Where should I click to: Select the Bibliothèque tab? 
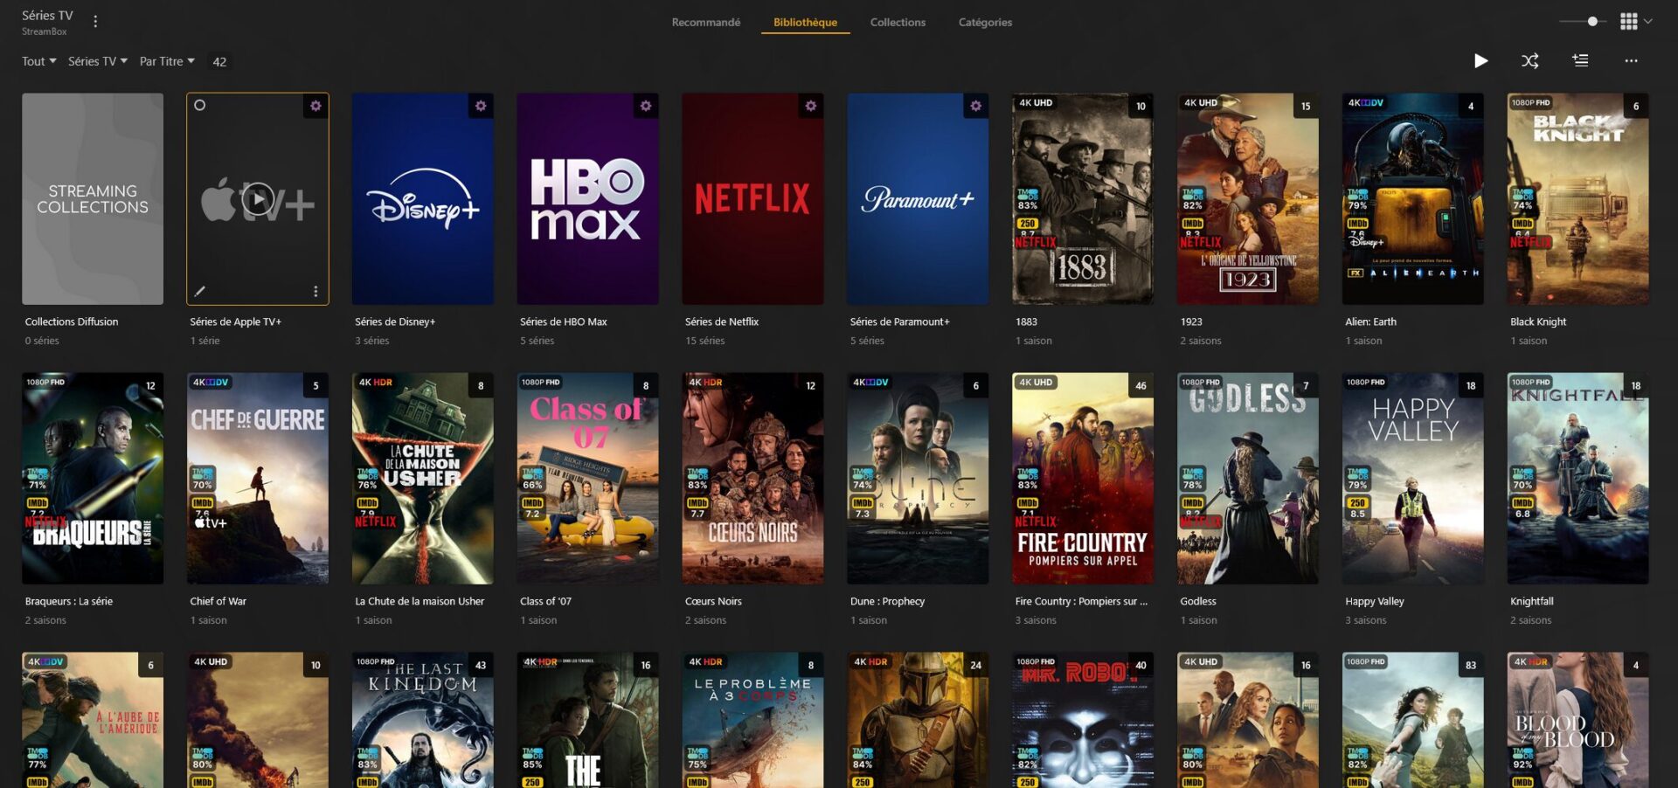pyautogui.click(x=805, y=22)
